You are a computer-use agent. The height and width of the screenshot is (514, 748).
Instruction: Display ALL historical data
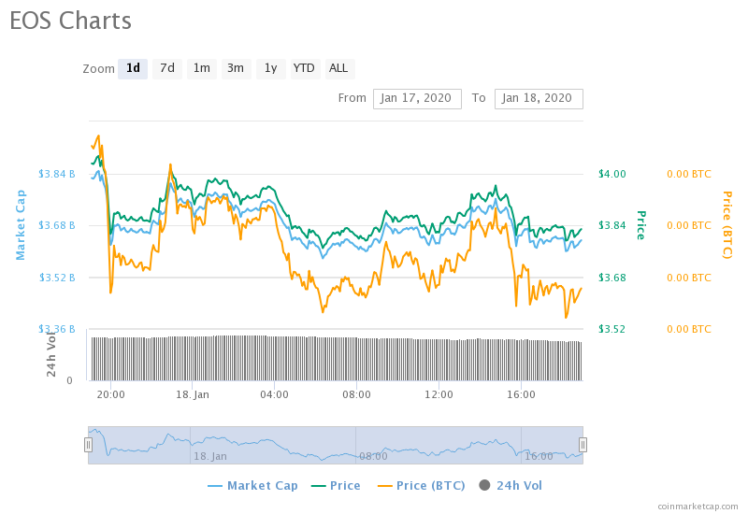[x=339, y=68]
